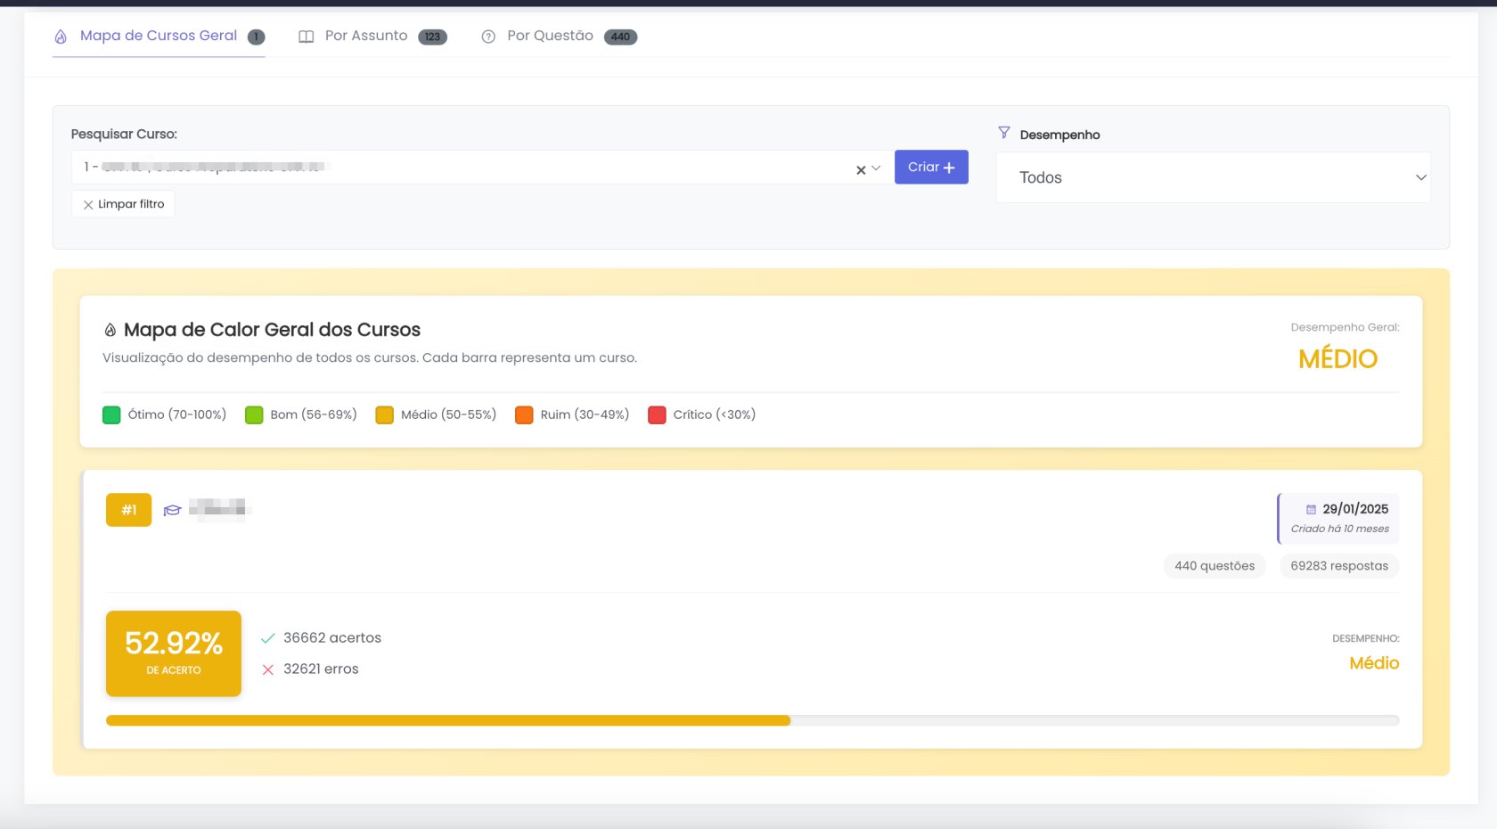Click the question mark icon beside Por Questão
Screen dimensions: 1497x829
(x=488, y=37)
